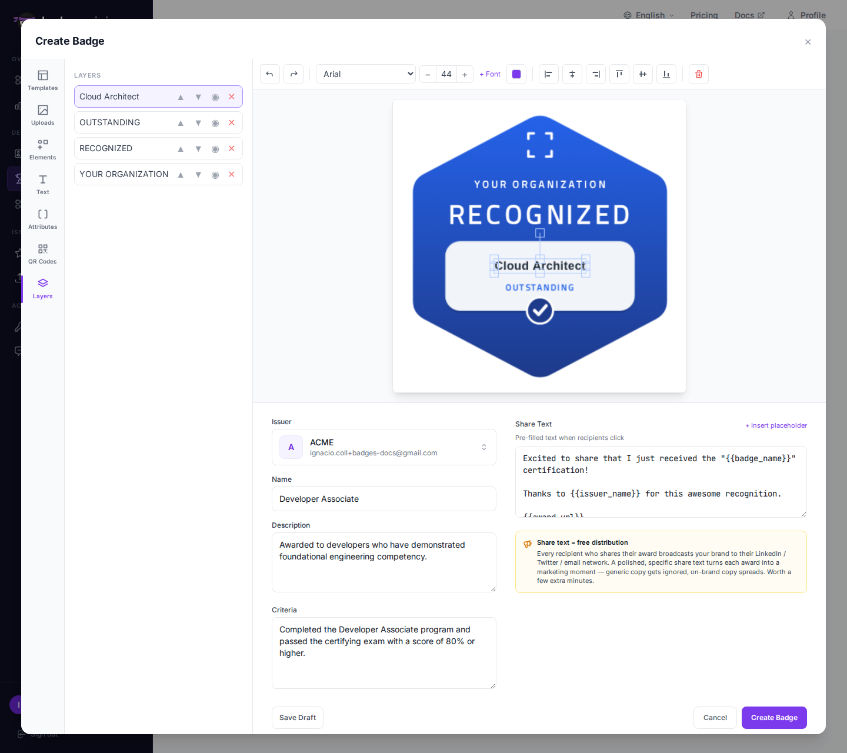Click the undo arrow in toolbar

click(x=269, y=74)
